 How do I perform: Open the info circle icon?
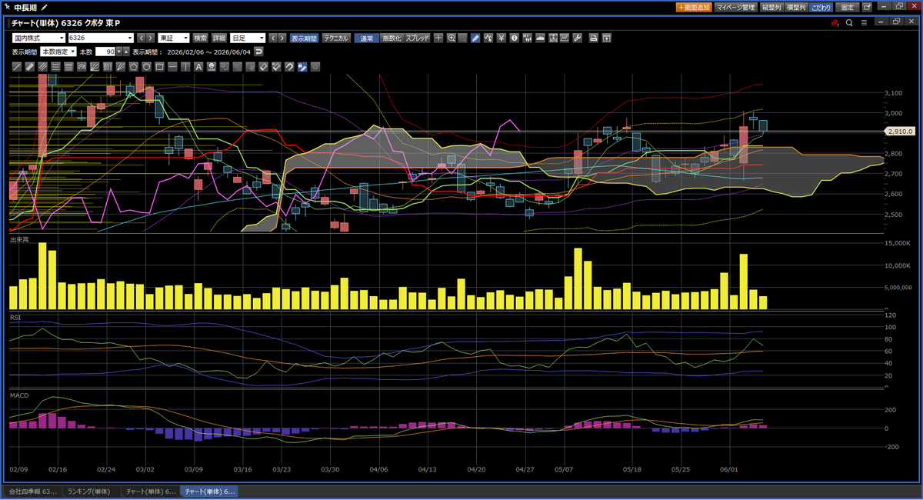[514, 38]
